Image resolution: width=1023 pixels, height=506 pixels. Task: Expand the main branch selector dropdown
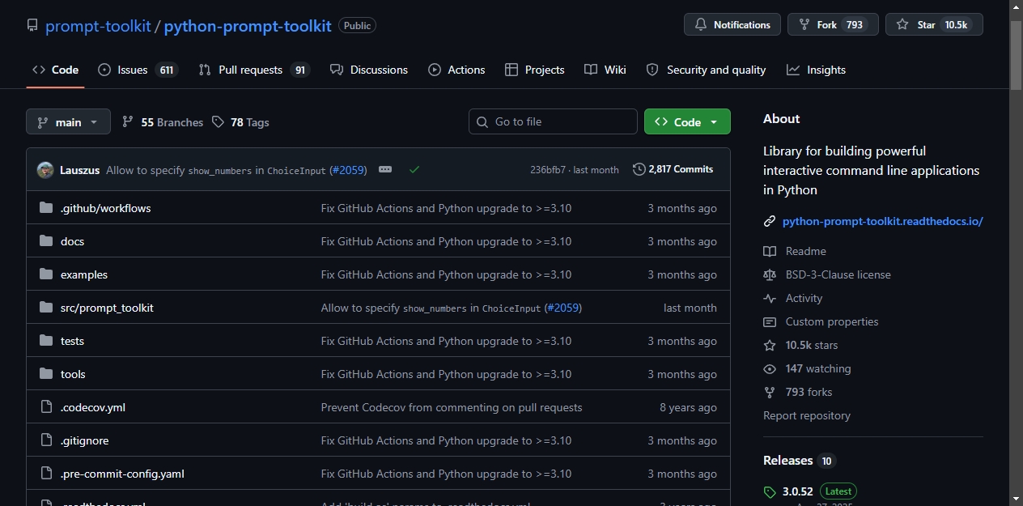coord(68,121)
